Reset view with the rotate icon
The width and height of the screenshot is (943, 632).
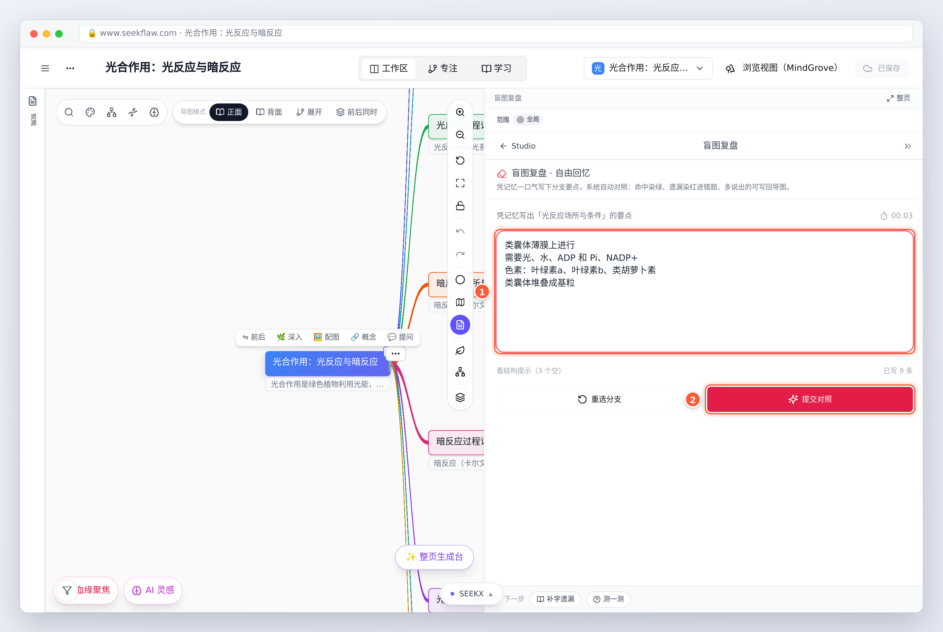coord(460,161)
